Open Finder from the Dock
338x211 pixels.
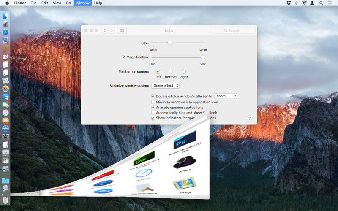coord(5,16)
